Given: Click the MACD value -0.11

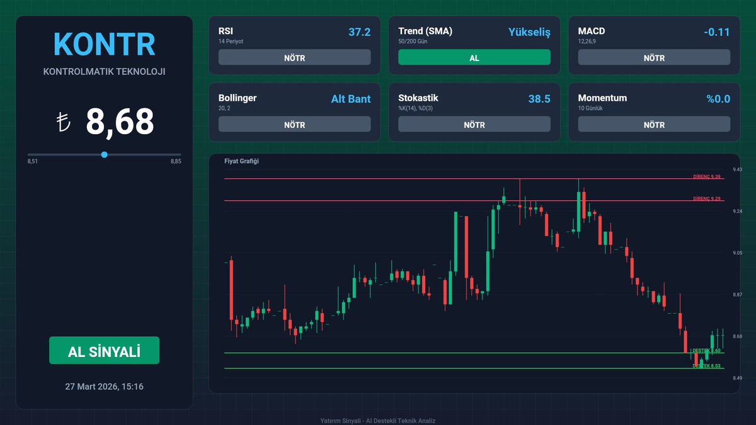Looking at the screenshot, I should point(717,31).
